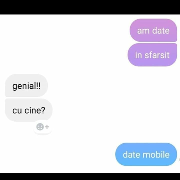Click the black bar above the chat
This screenshot has width=180, height=180.
coord(90,7)
